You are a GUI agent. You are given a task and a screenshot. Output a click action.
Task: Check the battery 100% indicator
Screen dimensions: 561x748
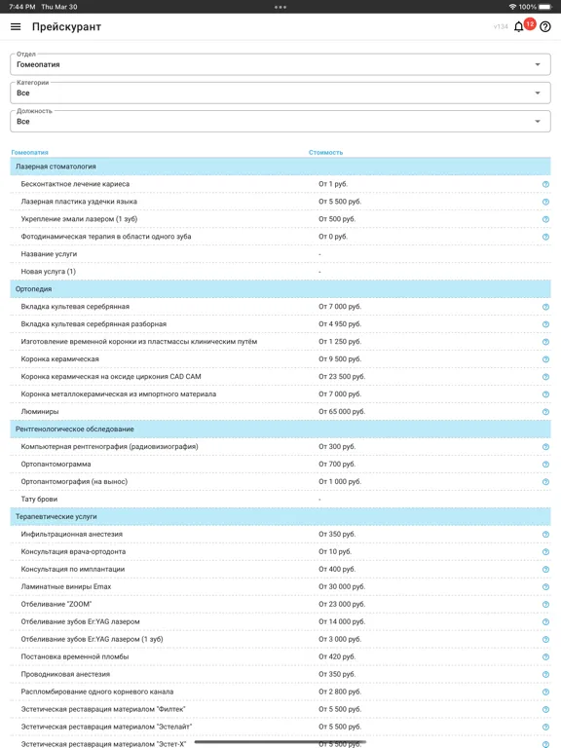535,7
